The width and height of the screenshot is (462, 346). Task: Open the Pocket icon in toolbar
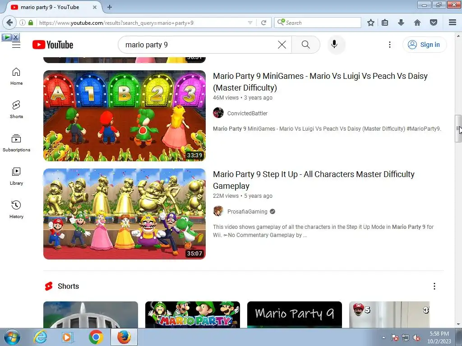click(434, 23)
